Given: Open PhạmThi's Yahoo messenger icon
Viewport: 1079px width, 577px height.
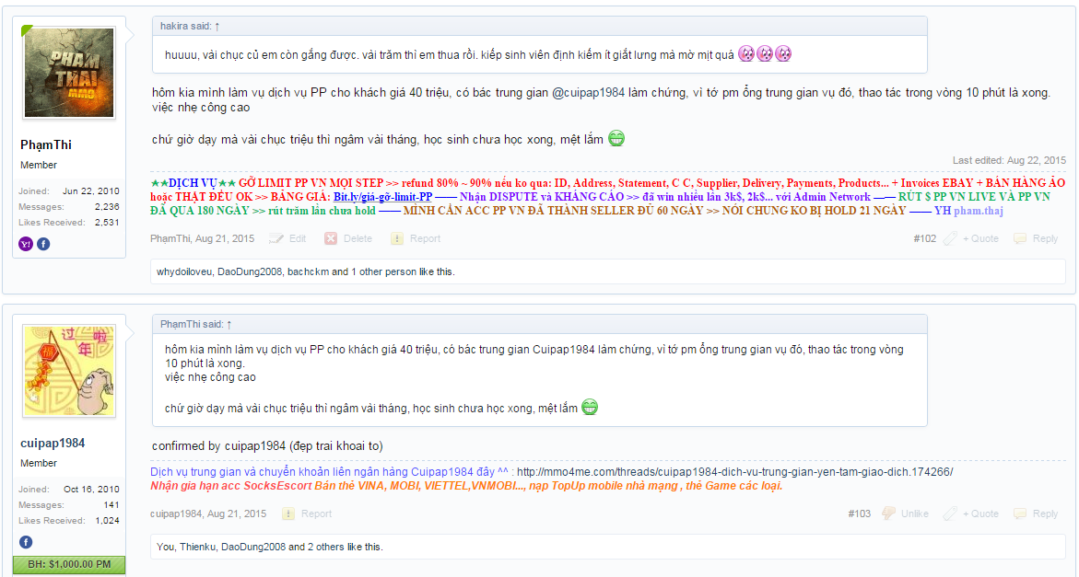Looking at the screenshot, I should [x=26, y=244].
